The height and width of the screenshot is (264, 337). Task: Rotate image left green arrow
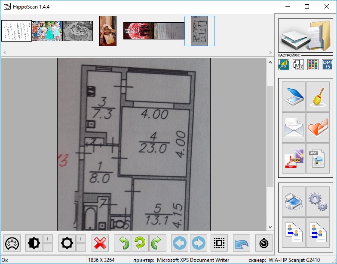pos(124,243)
